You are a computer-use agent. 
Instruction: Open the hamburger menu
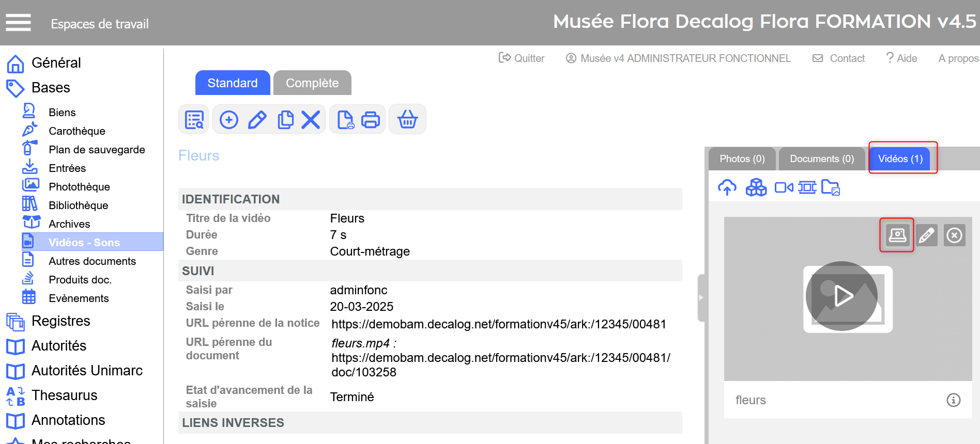point(19,23)
